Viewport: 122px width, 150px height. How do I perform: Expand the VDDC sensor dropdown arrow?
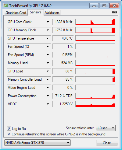(x=48, y=104)
